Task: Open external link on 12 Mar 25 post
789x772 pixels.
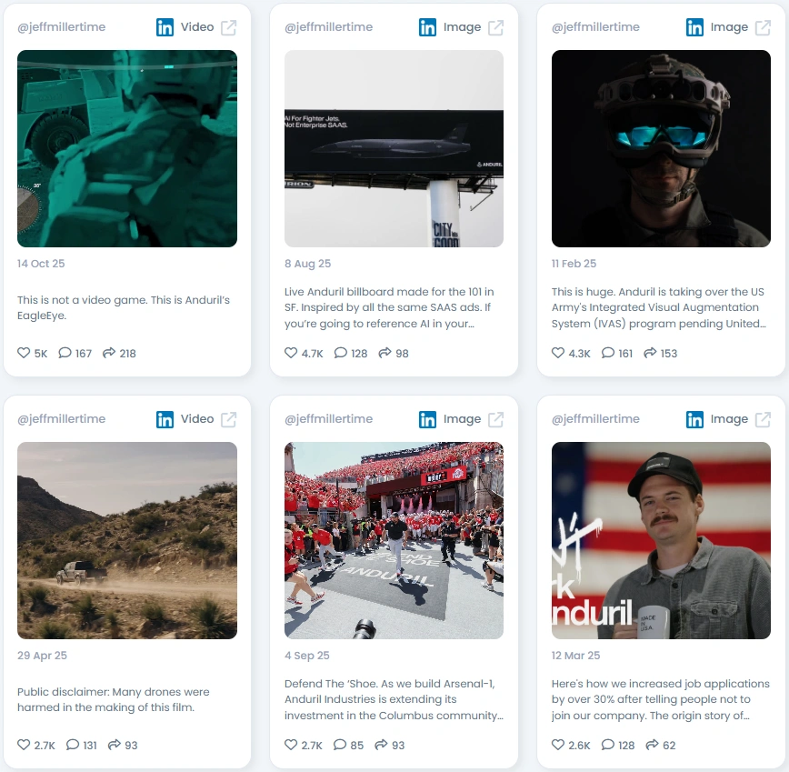Action: (x=763, y=419)
